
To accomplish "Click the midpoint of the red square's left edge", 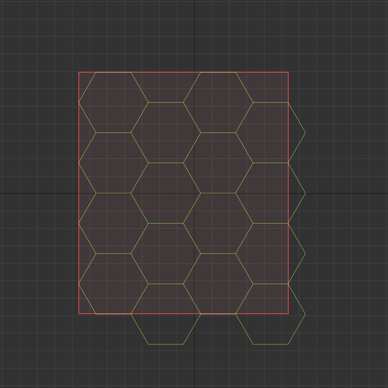I will point(79,193).
